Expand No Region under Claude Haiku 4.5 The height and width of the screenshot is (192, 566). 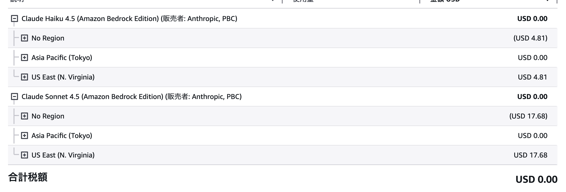coord(24,38)
